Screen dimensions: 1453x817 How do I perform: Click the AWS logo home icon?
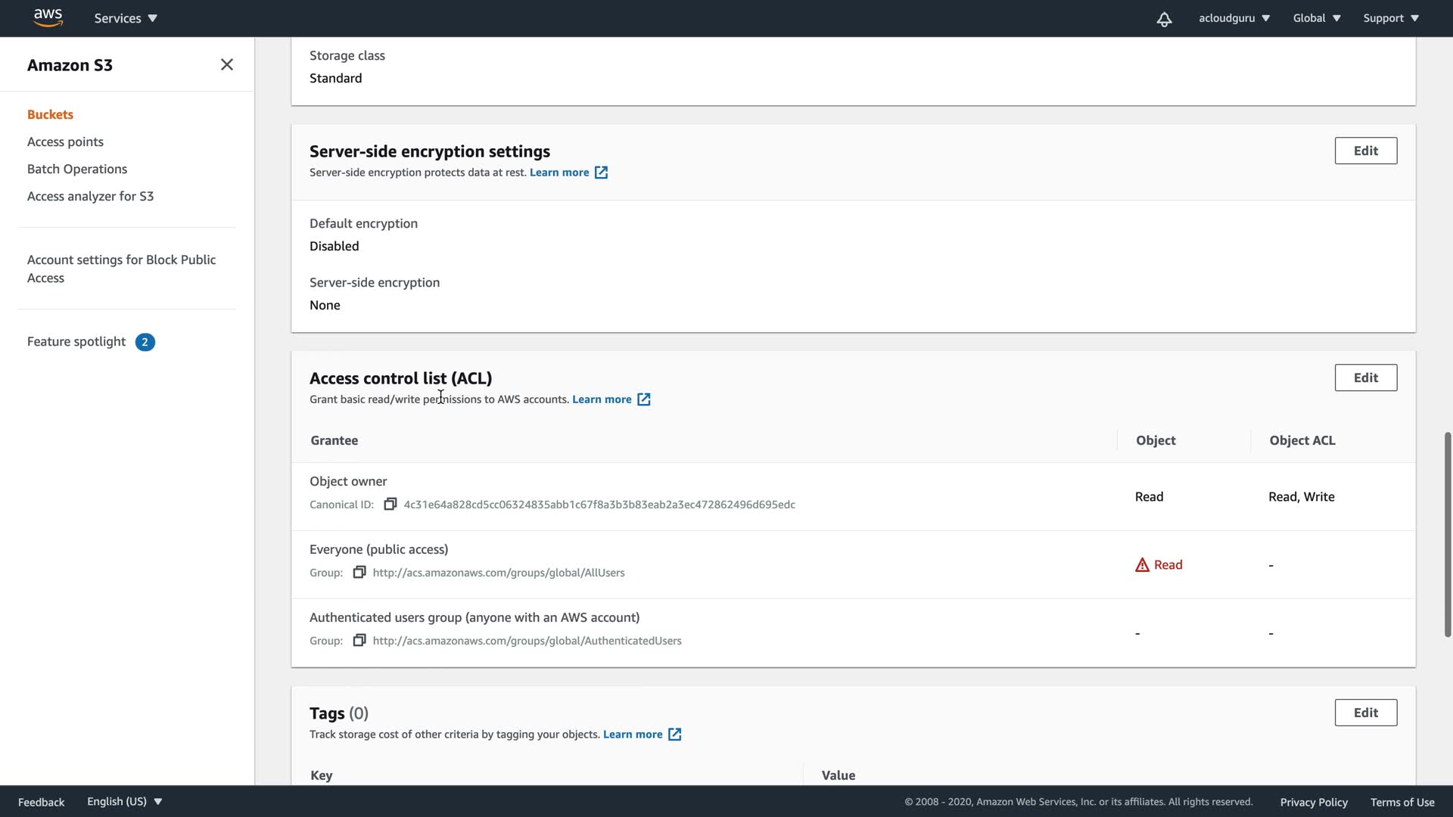coord(48,17)
